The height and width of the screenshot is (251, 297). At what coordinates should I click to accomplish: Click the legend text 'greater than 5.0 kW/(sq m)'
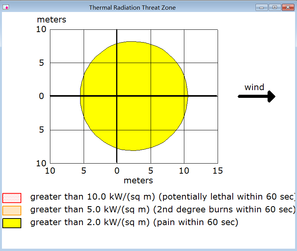click(x=90, y=210)
